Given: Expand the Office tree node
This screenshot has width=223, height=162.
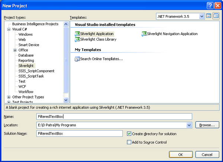Looking at the screenshot, I should tap(15, 50).
